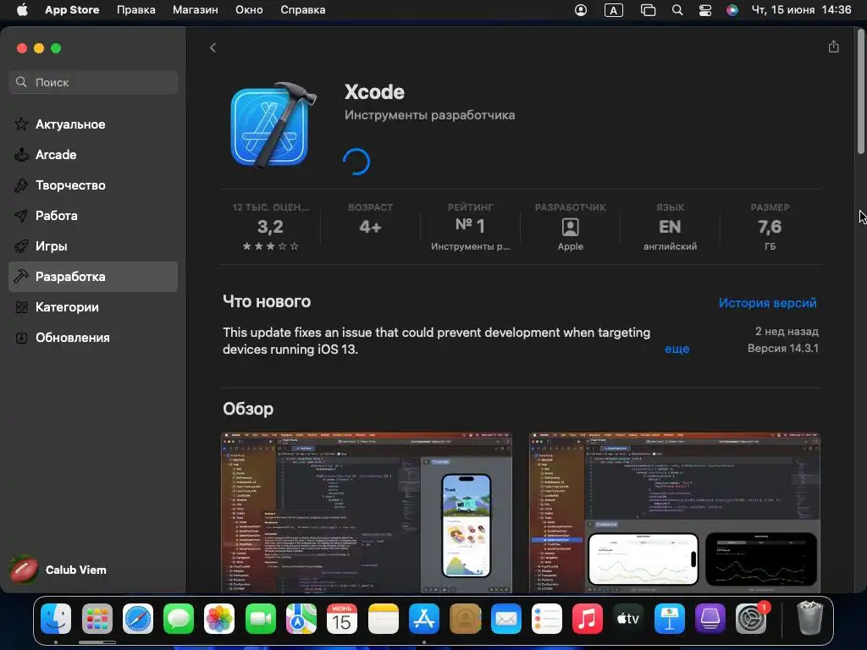Screen dimensions: 867x650
Task: Open the Работа sidebar section
Action: (x=93, y=216)
